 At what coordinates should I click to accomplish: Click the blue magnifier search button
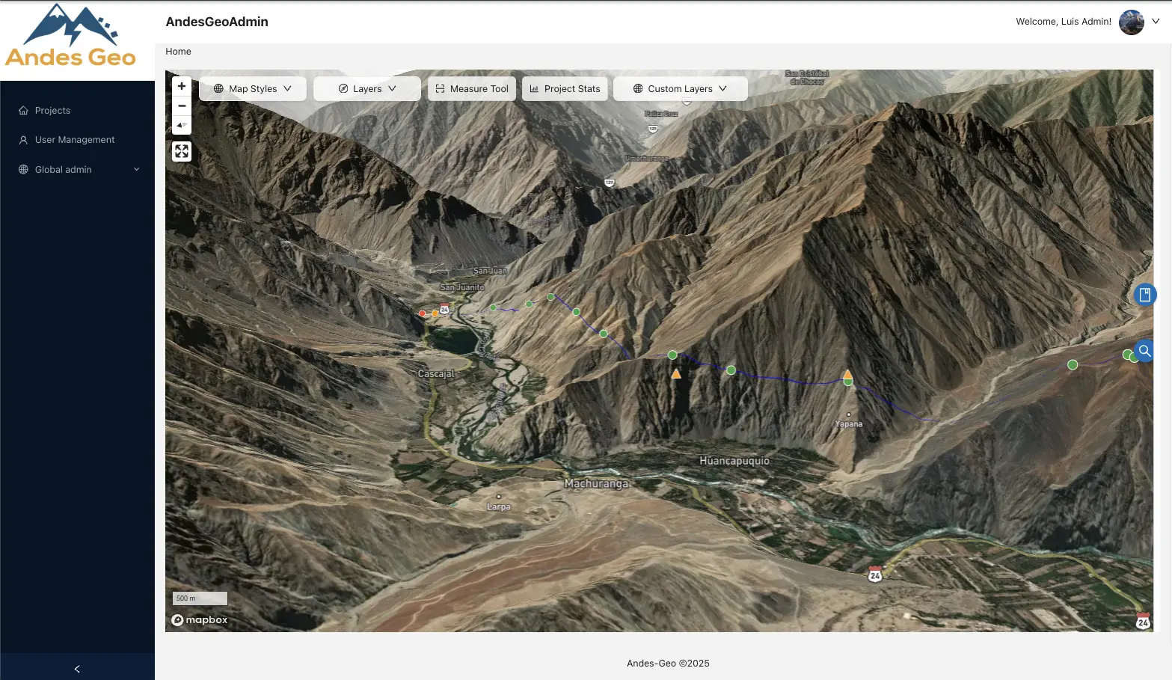[x=1144, y=350]
